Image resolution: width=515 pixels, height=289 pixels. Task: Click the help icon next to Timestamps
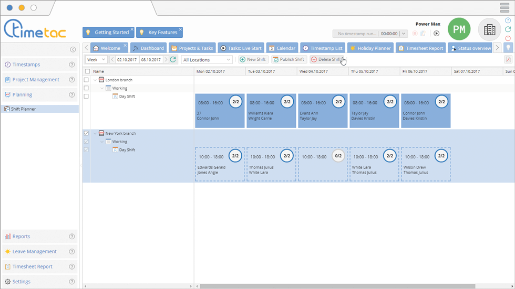click(x=72, y=65)
